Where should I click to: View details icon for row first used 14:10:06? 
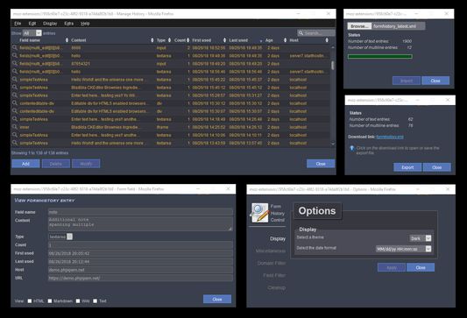click(x=15, y=135)
